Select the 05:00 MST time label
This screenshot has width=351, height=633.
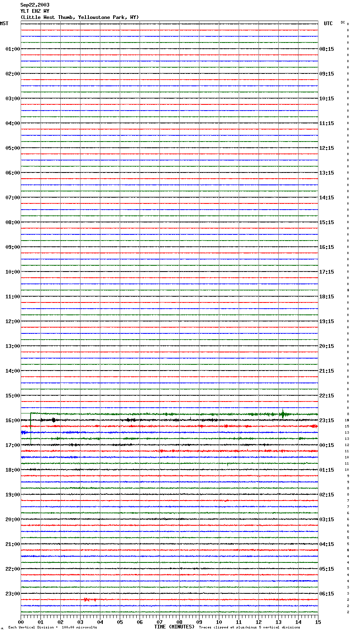pyautogui.click(x=13, y=148)
